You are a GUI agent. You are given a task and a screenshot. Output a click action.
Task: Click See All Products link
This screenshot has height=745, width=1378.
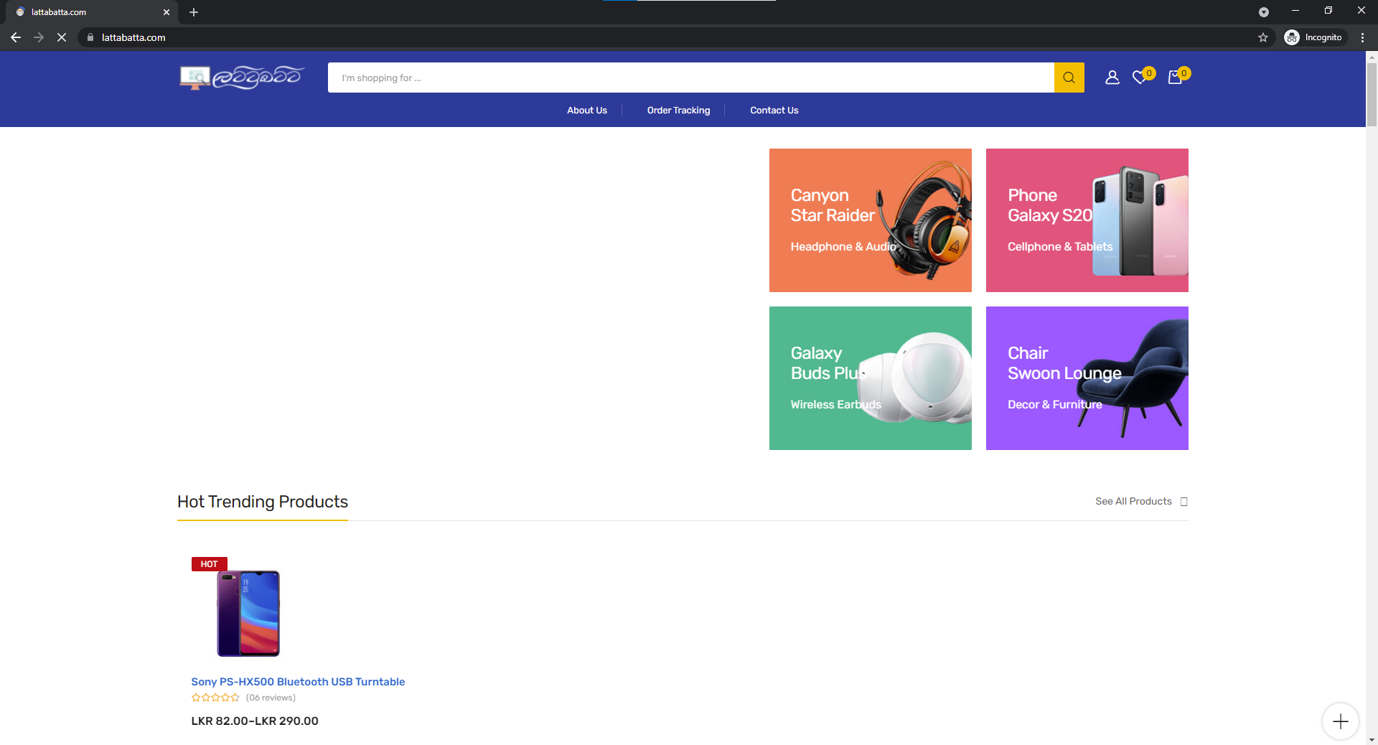point(1133,501)
